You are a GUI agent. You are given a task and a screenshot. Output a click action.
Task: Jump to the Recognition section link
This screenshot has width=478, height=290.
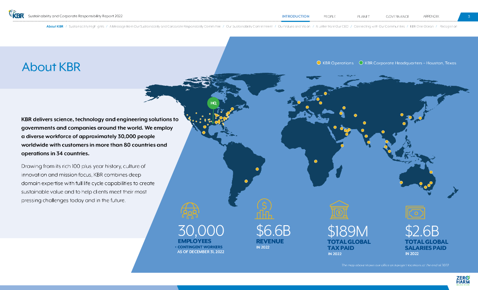(448, 27)
